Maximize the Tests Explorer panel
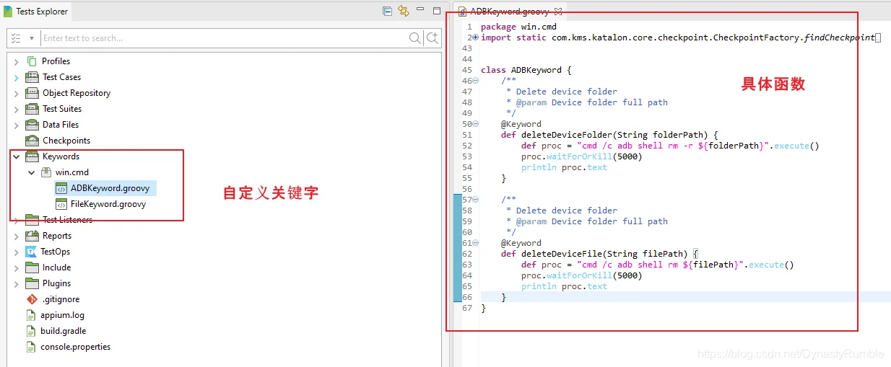This screenshot has width=891, height=367. 437,11
